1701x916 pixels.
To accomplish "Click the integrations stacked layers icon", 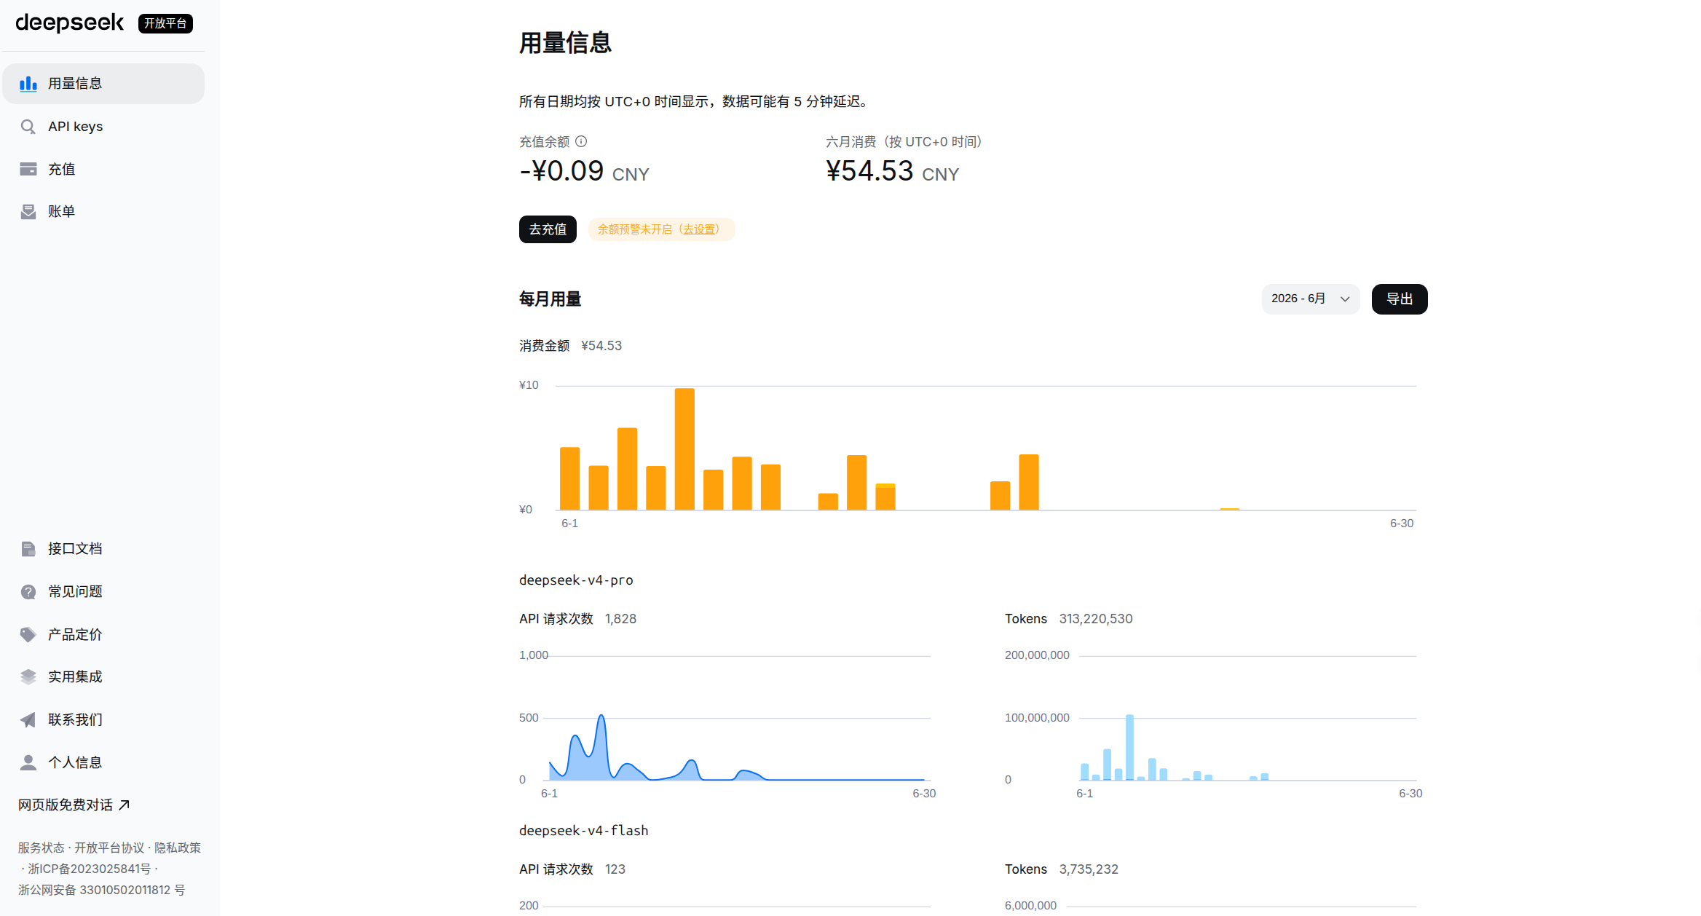I will (28, 677).
